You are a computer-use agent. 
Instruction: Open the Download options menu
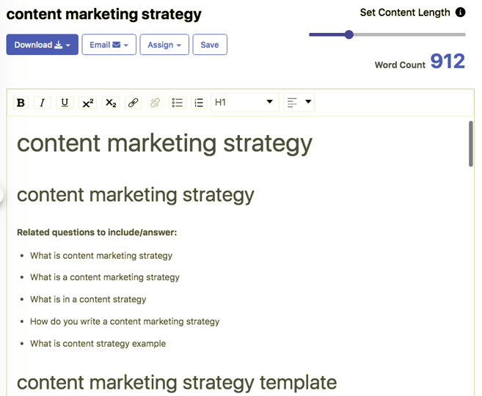pos(42,45)
